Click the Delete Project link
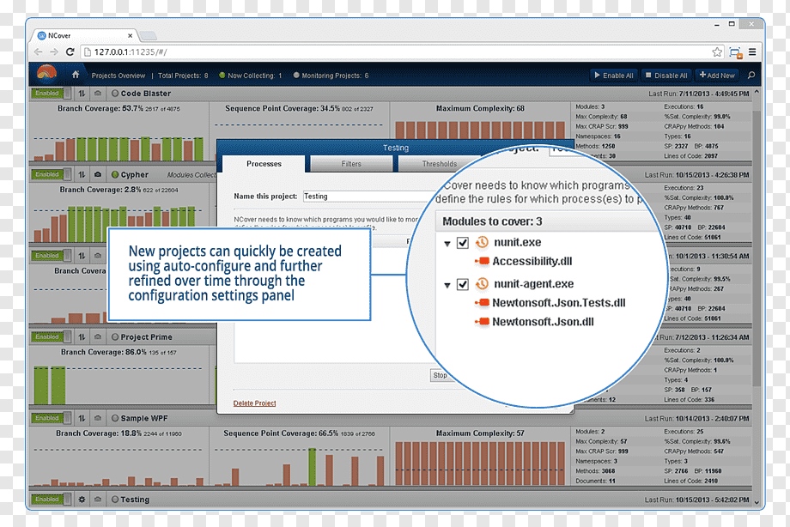 click(254, 403)
